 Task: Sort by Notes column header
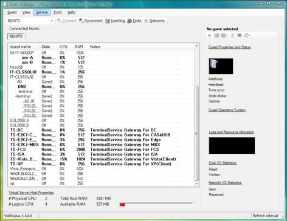click(x=133, y=47)
